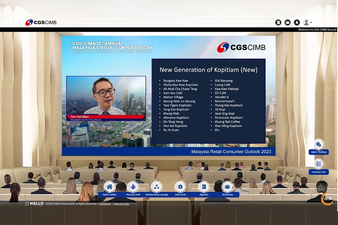This screenshot has height=225, width=338.
Task: Click the Q&A / Polling label
Action: click(319, 152)
